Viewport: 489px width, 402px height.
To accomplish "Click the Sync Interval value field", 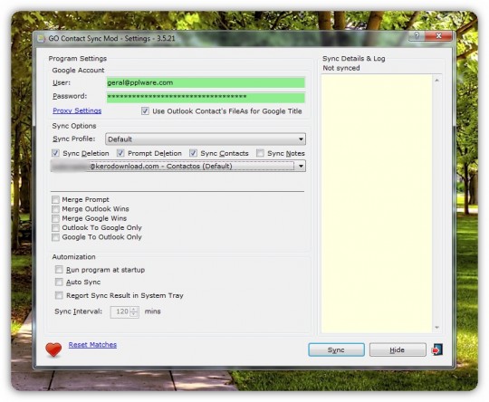I will pos(120,311).
